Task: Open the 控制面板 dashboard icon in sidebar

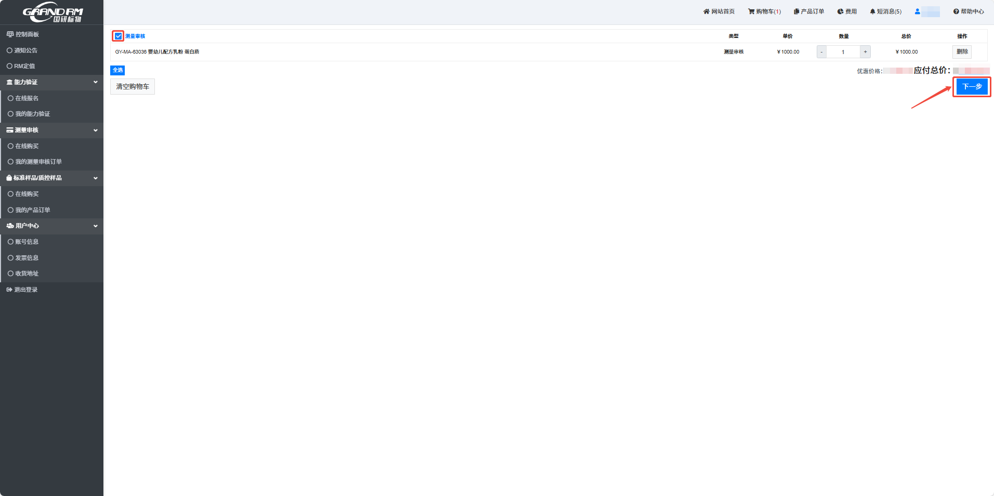Action: click(x=9, y=34)
